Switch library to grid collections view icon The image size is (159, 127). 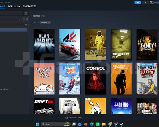click(26, 13)
